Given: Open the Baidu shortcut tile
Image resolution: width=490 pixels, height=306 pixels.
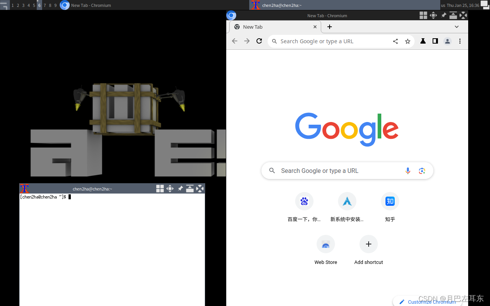Looking at the screenshot, I should [304, 207].
